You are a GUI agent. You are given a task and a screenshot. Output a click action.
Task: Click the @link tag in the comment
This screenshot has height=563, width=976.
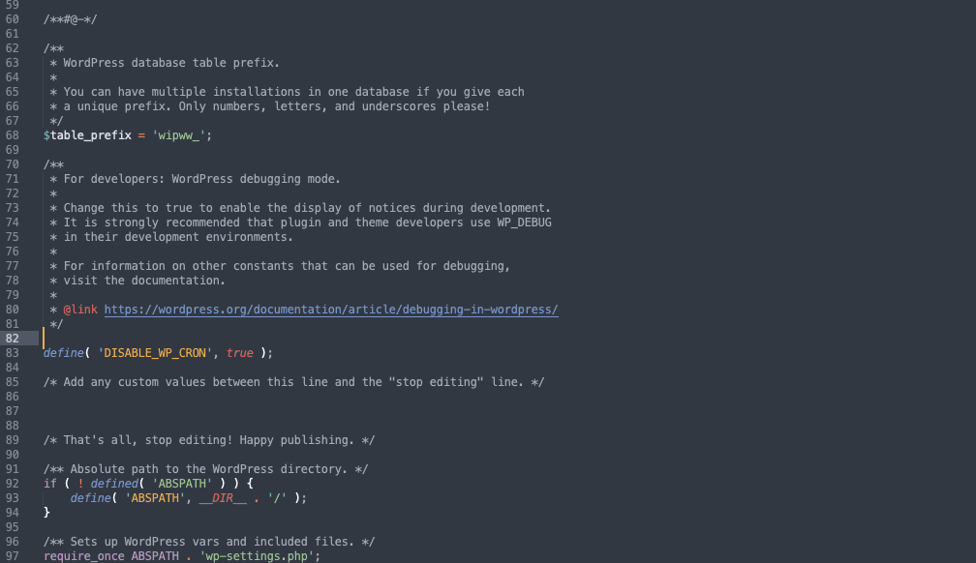tap(80, 310)
